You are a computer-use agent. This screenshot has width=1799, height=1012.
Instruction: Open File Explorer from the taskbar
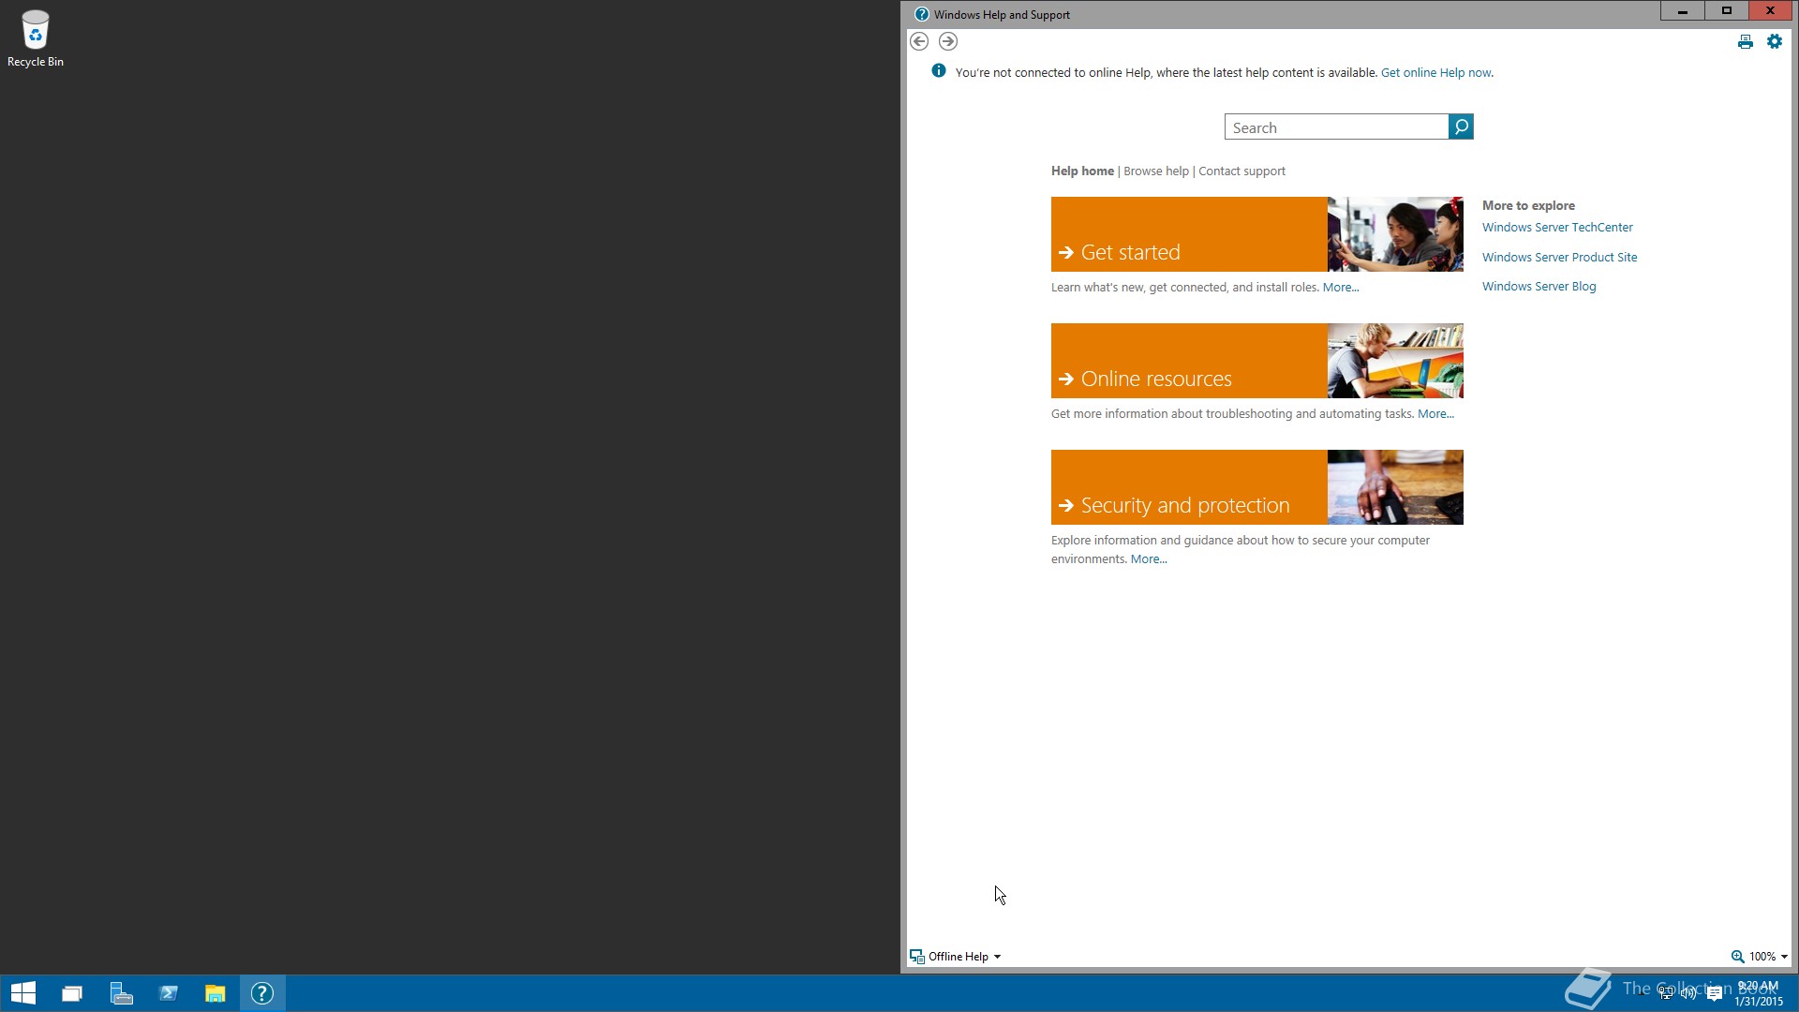click(x=216, y=993)
